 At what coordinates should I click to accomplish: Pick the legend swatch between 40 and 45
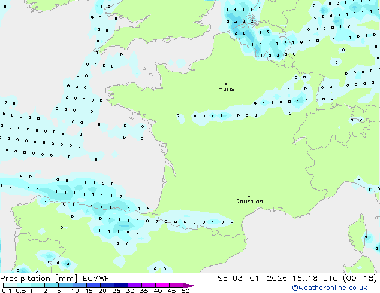click(162, 285)
